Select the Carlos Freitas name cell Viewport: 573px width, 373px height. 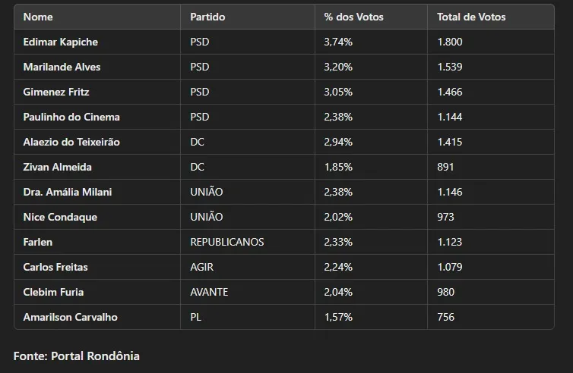[x=56, y=267]
